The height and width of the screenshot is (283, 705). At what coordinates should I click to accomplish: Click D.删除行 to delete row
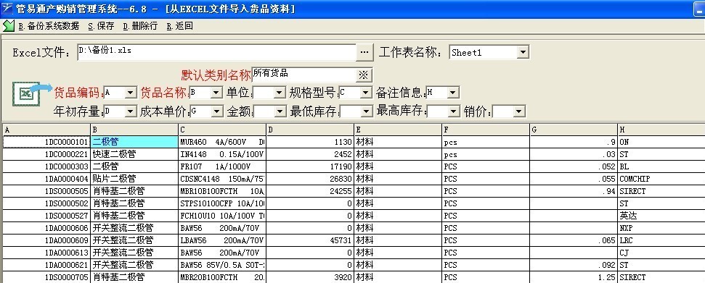pyautogui.click(x=140, y=26)
